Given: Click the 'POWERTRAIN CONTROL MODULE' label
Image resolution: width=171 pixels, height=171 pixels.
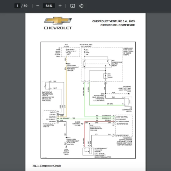Looking at the screenshot, I should (125, 139).
